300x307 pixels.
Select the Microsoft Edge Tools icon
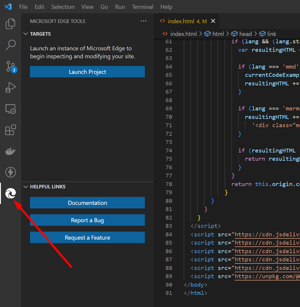tap(11, 193)
